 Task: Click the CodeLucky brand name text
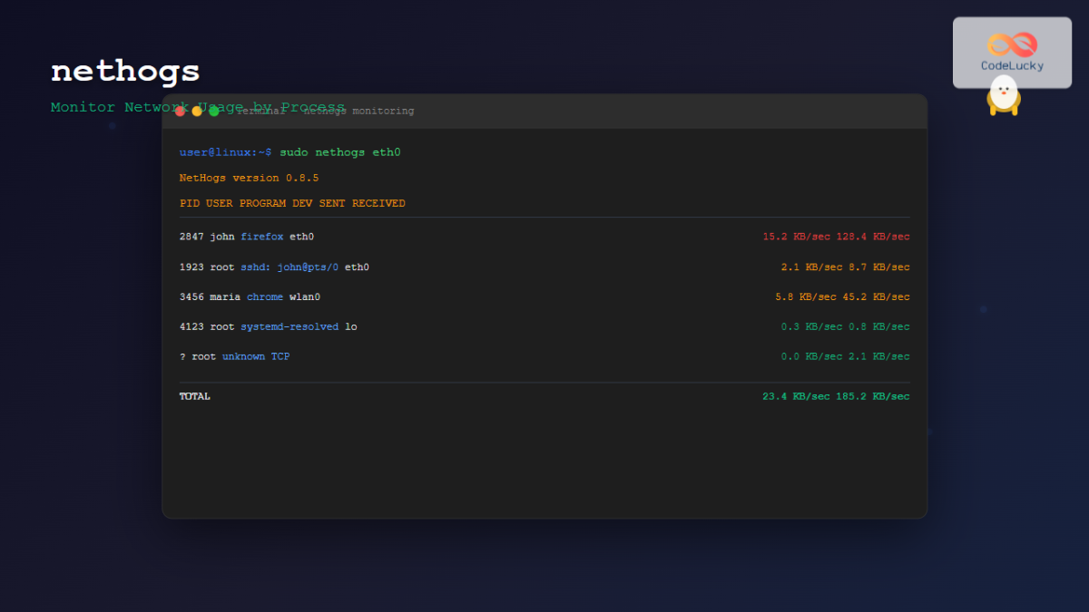[x=1011, y=65]
